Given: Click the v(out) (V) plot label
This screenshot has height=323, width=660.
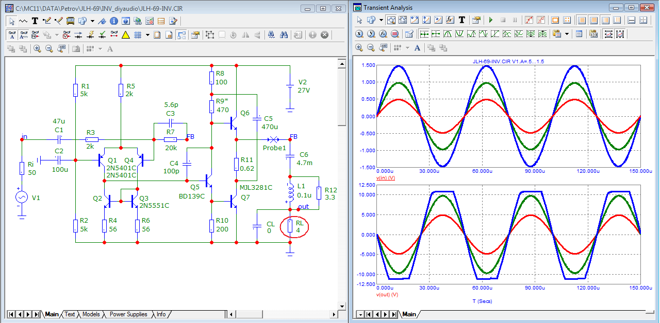Looking at the screenshot, I should point(387,295).
